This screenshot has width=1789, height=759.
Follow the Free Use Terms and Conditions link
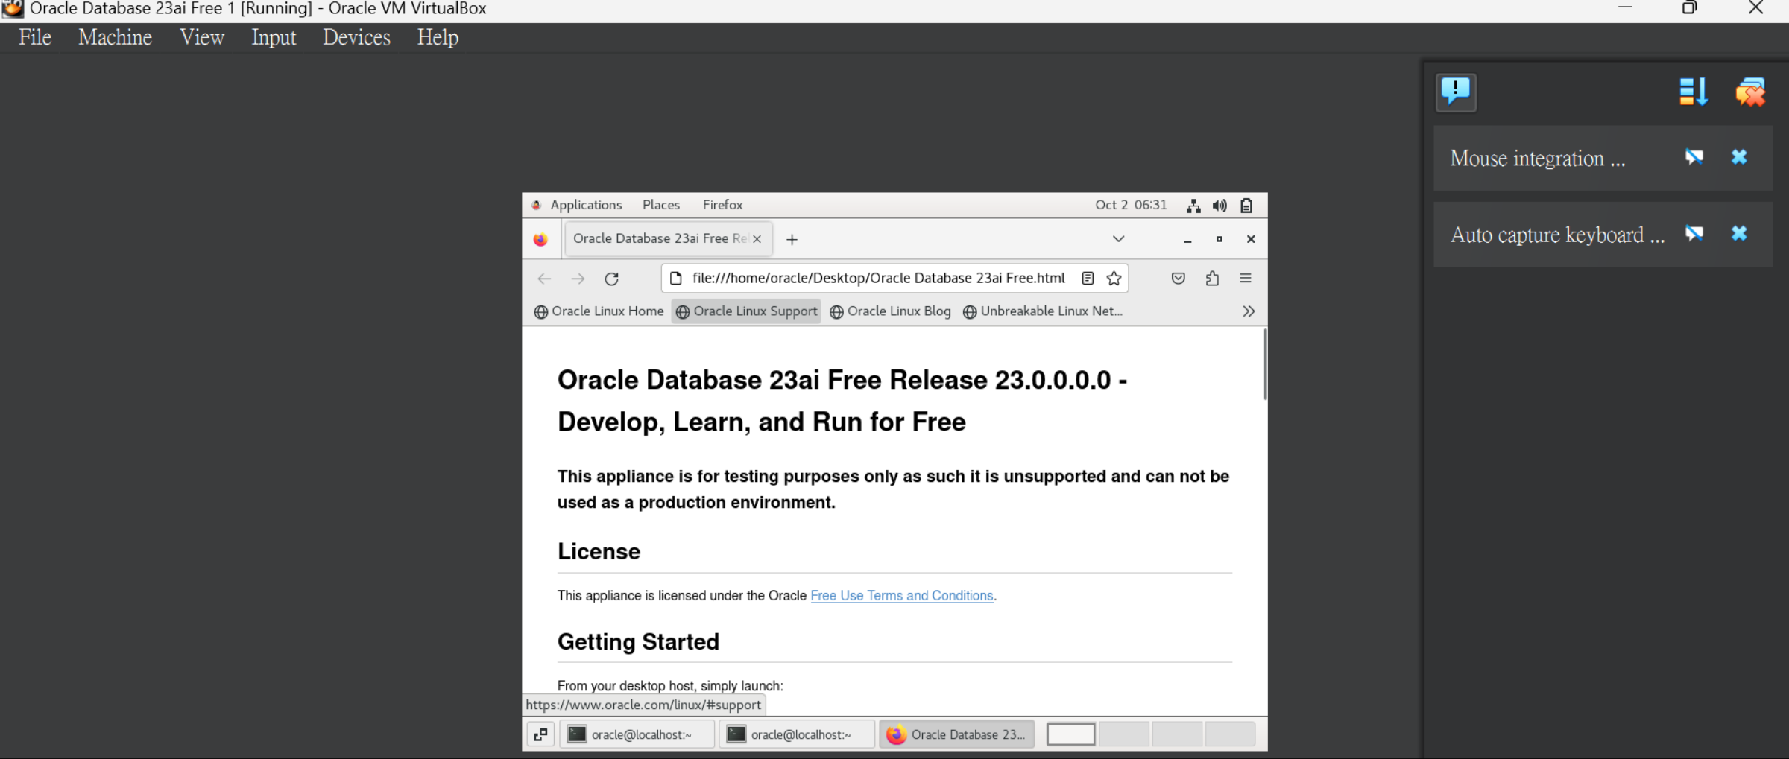tap(901, 596)
